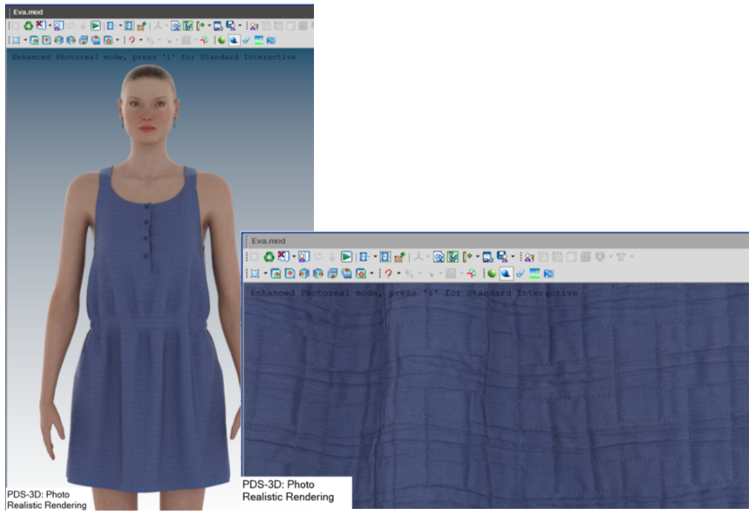755x515 pixels.
Task: Click the blue checkmark icon in the right window toolbar
Action: click(520, 274)
